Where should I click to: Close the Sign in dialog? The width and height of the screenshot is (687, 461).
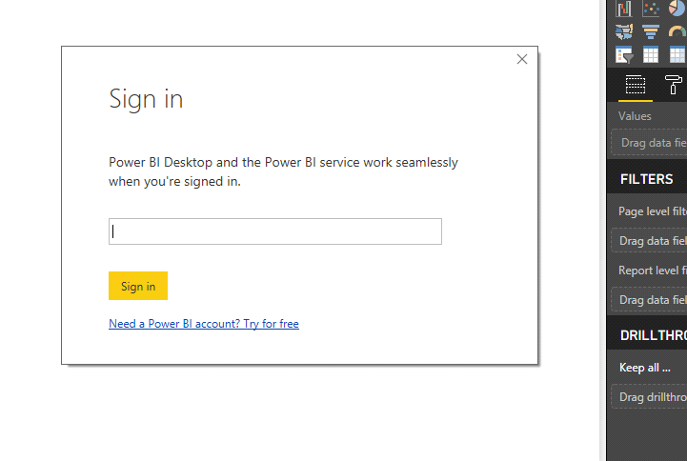[x=522, y=59]
